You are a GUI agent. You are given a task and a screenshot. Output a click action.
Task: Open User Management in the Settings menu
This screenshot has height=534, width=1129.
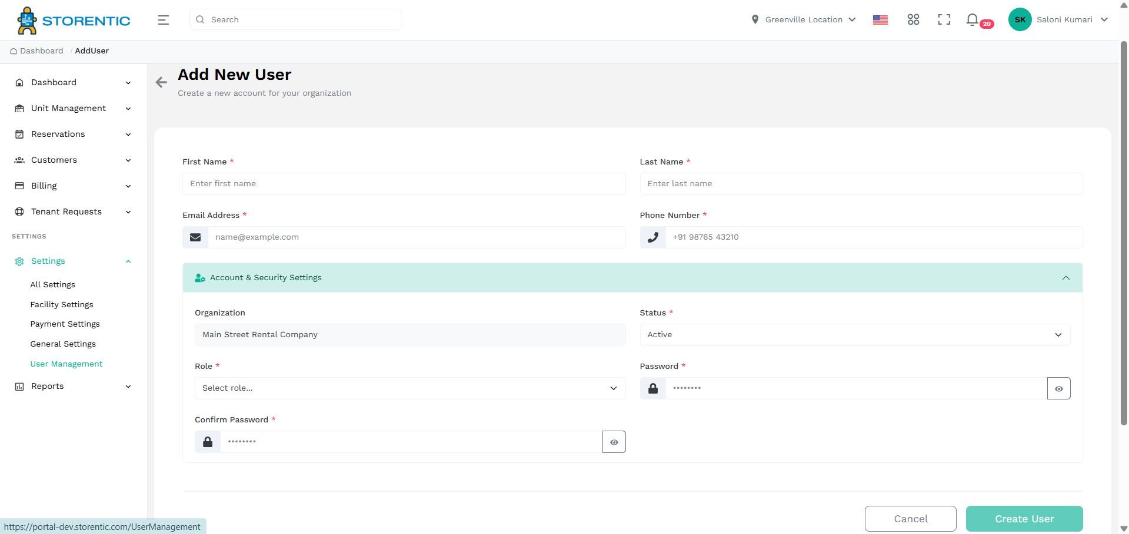(66, 364)
